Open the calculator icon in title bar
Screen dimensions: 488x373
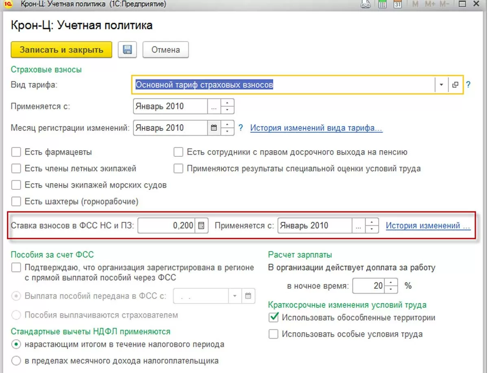tap(382, 4)
